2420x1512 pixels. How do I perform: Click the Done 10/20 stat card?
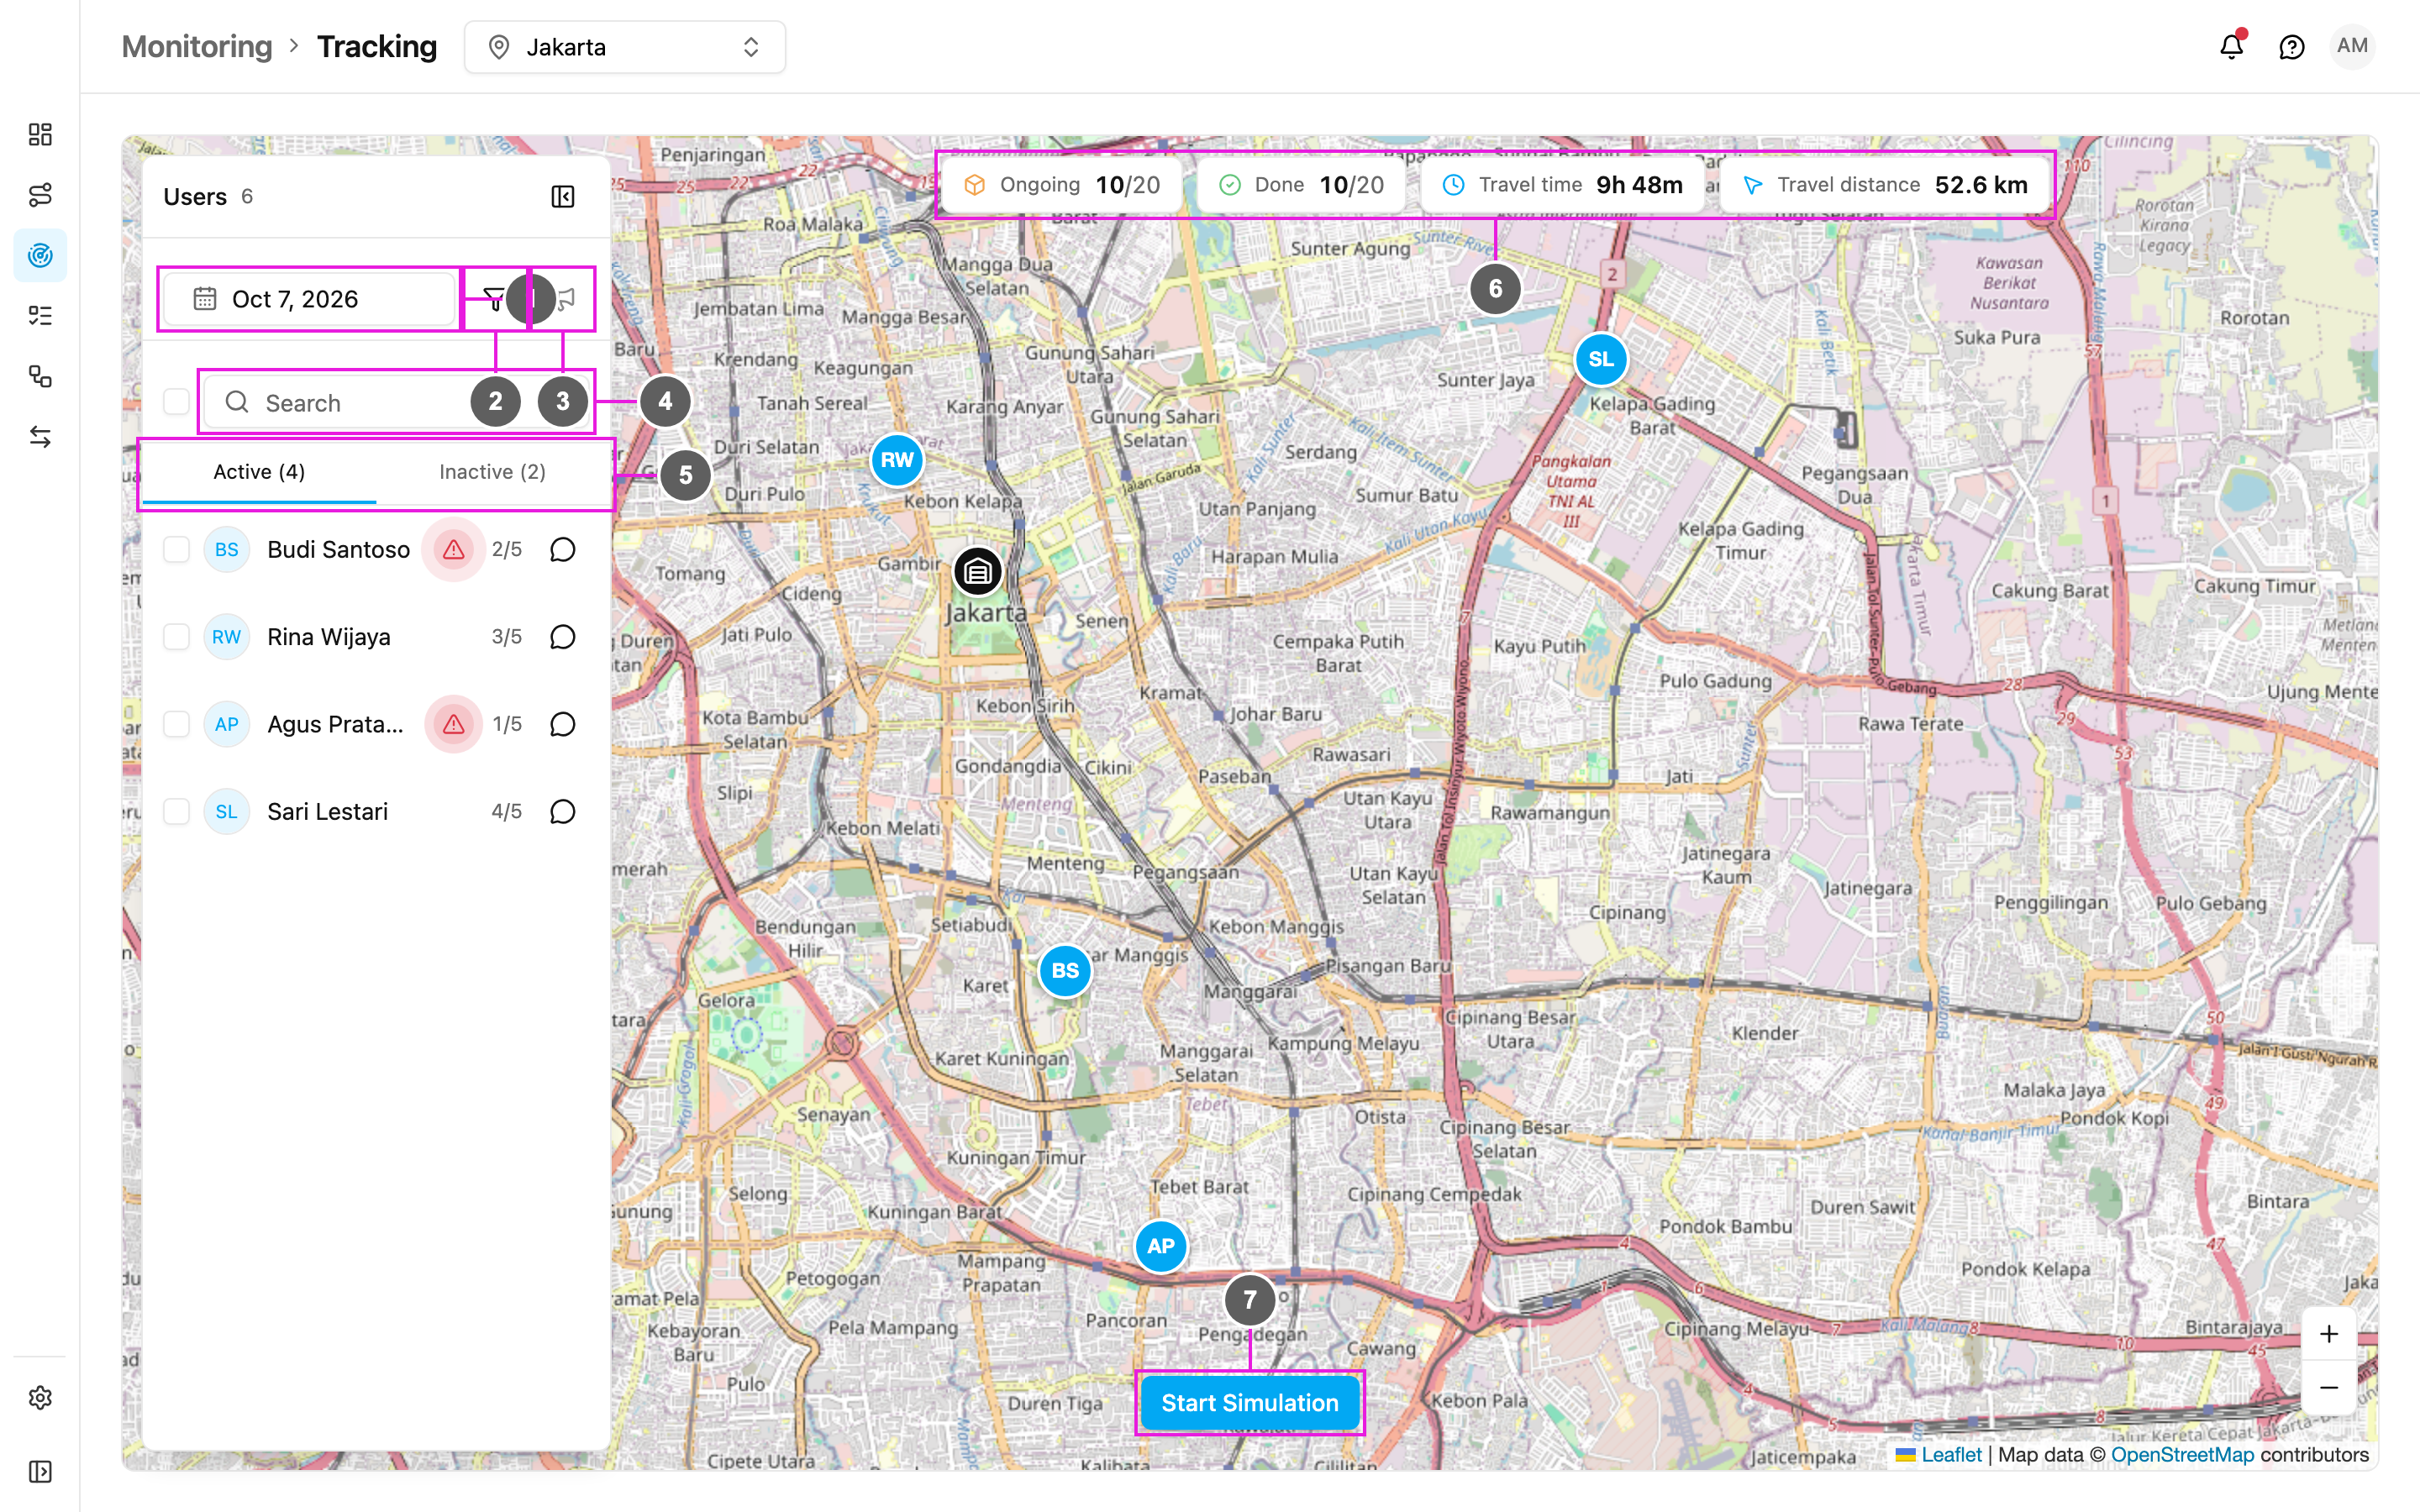tap(1301, 185)
